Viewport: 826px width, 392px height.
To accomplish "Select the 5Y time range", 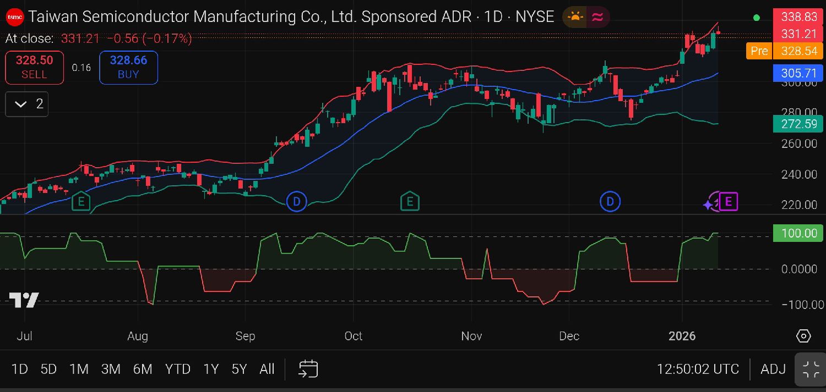I will click(x=239, y=369).
